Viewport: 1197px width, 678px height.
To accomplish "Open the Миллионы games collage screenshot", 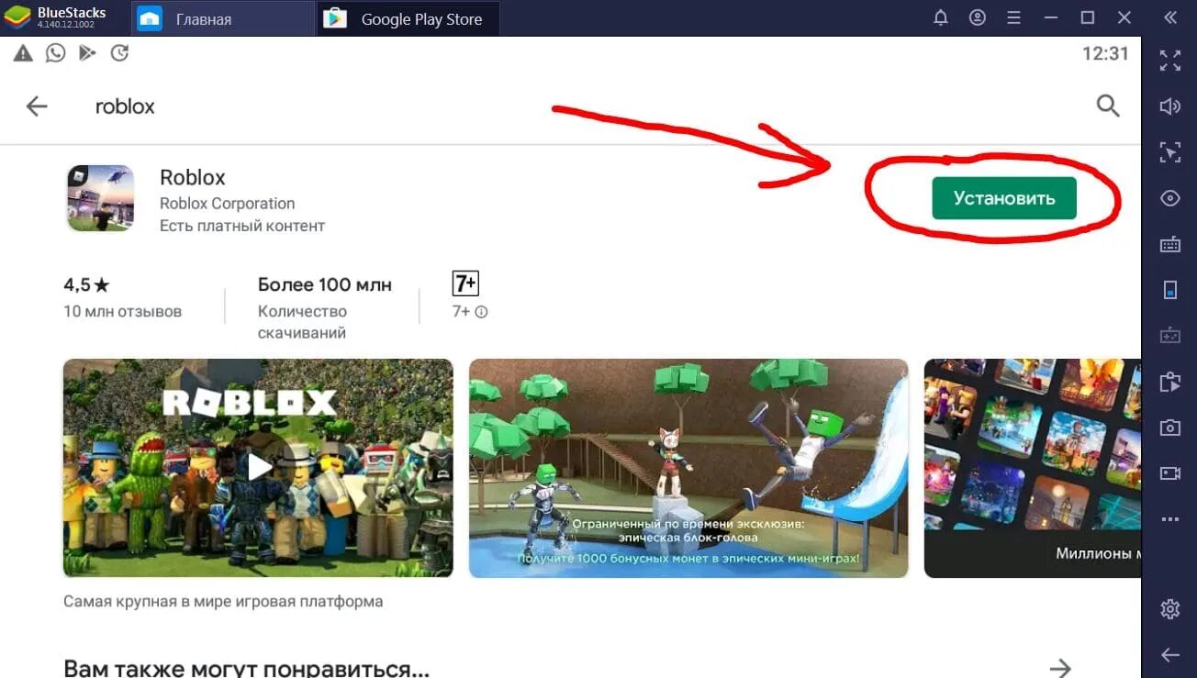I will pyautogui.click(x=1033, y=468).
